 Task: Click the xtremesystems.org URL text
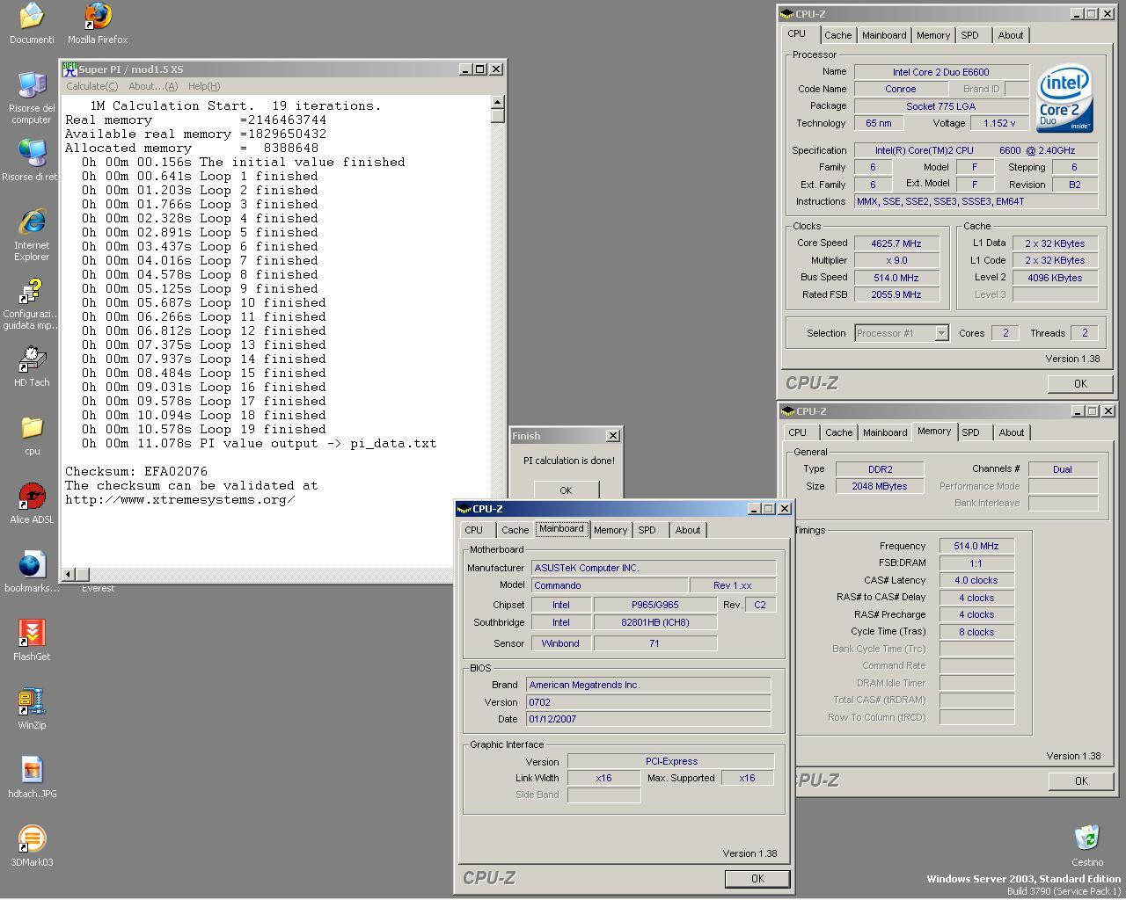pos(180,499)
